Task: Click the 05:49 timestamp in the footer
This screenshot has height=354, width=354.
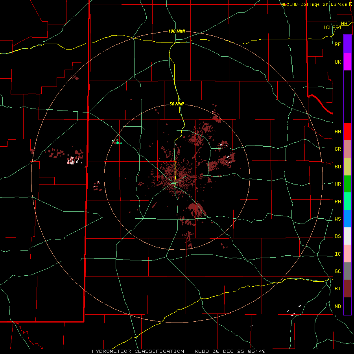Action: (256, 351)
